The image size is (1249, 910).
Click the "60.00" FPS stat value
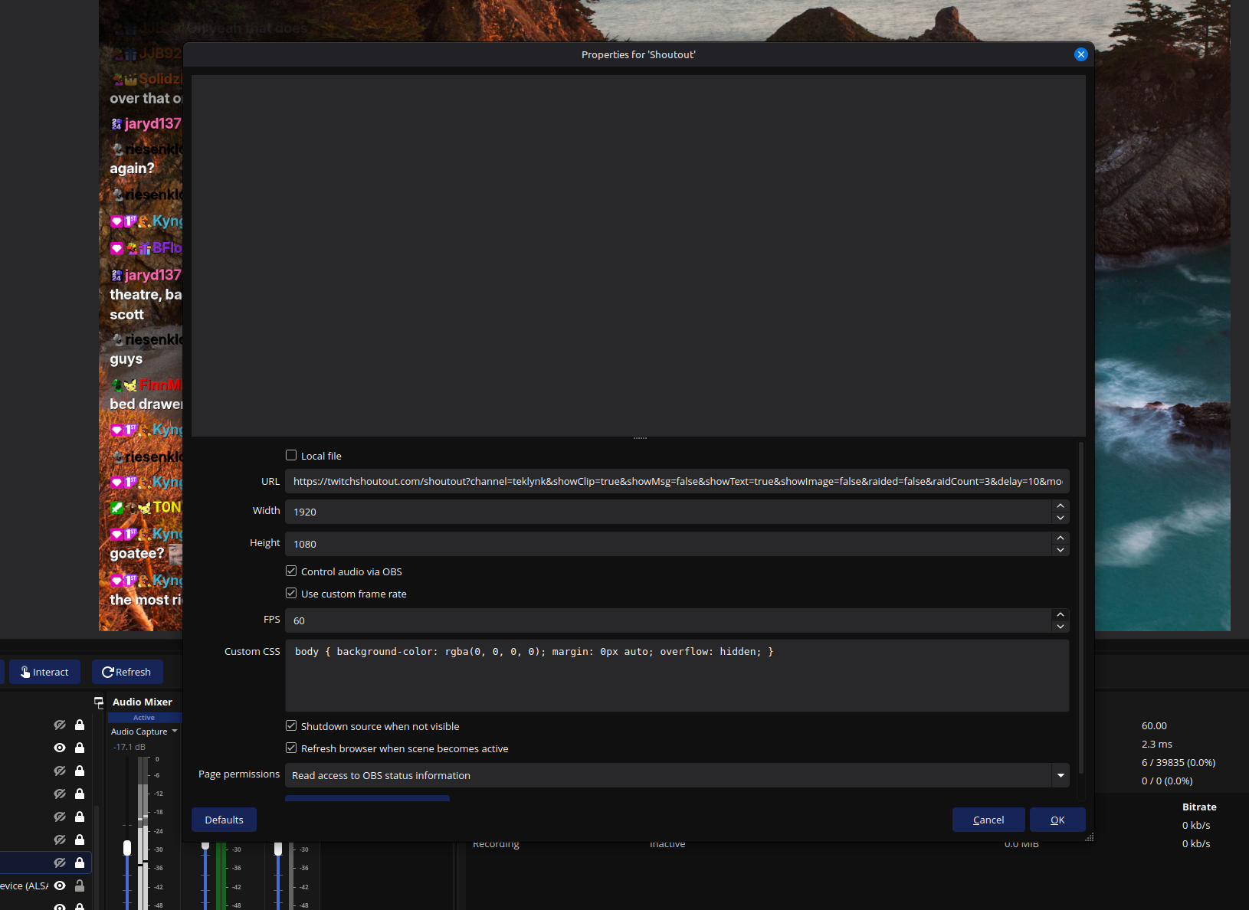coord(1154,725)
